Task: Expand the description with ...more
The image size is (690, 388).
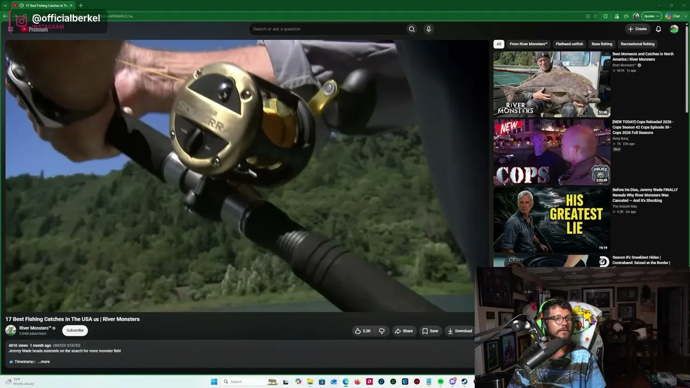Action: [44, 362]
